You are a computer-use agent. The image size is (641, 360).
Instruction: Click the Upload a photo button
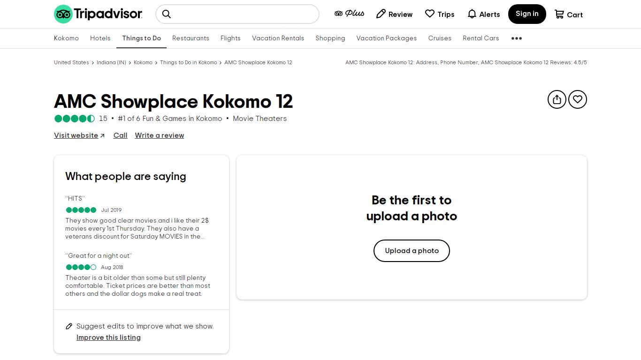(412, 251)
